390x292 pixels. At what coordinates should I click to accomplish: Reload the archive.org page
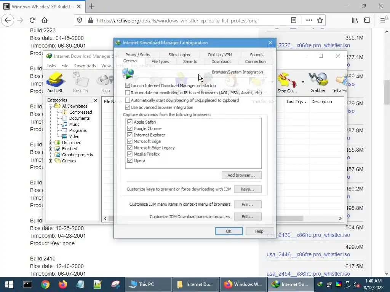point(32,21)
